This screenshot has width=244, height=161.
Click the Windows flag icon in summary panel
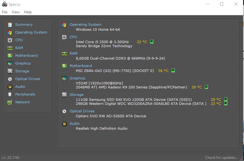(64, 25)
